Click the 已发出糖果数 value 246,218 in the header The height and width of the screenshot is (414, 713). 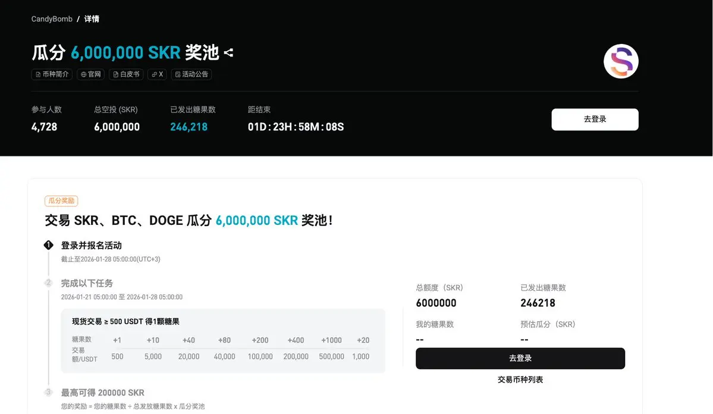click(189, 127)
